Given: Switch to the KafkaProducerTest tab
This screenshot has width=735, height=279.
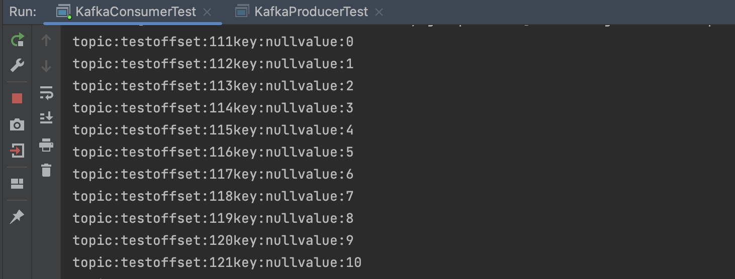Looking at the screenshot, I should click(x=311, y=12).
